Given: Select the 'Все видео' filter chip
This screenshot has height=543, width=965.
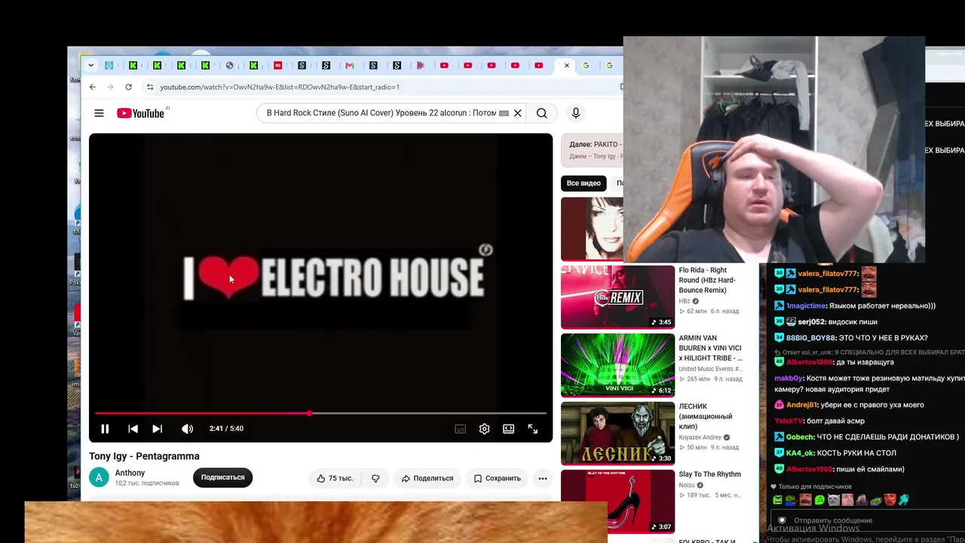Looking at the screenshot, I should tap(584, 183).
